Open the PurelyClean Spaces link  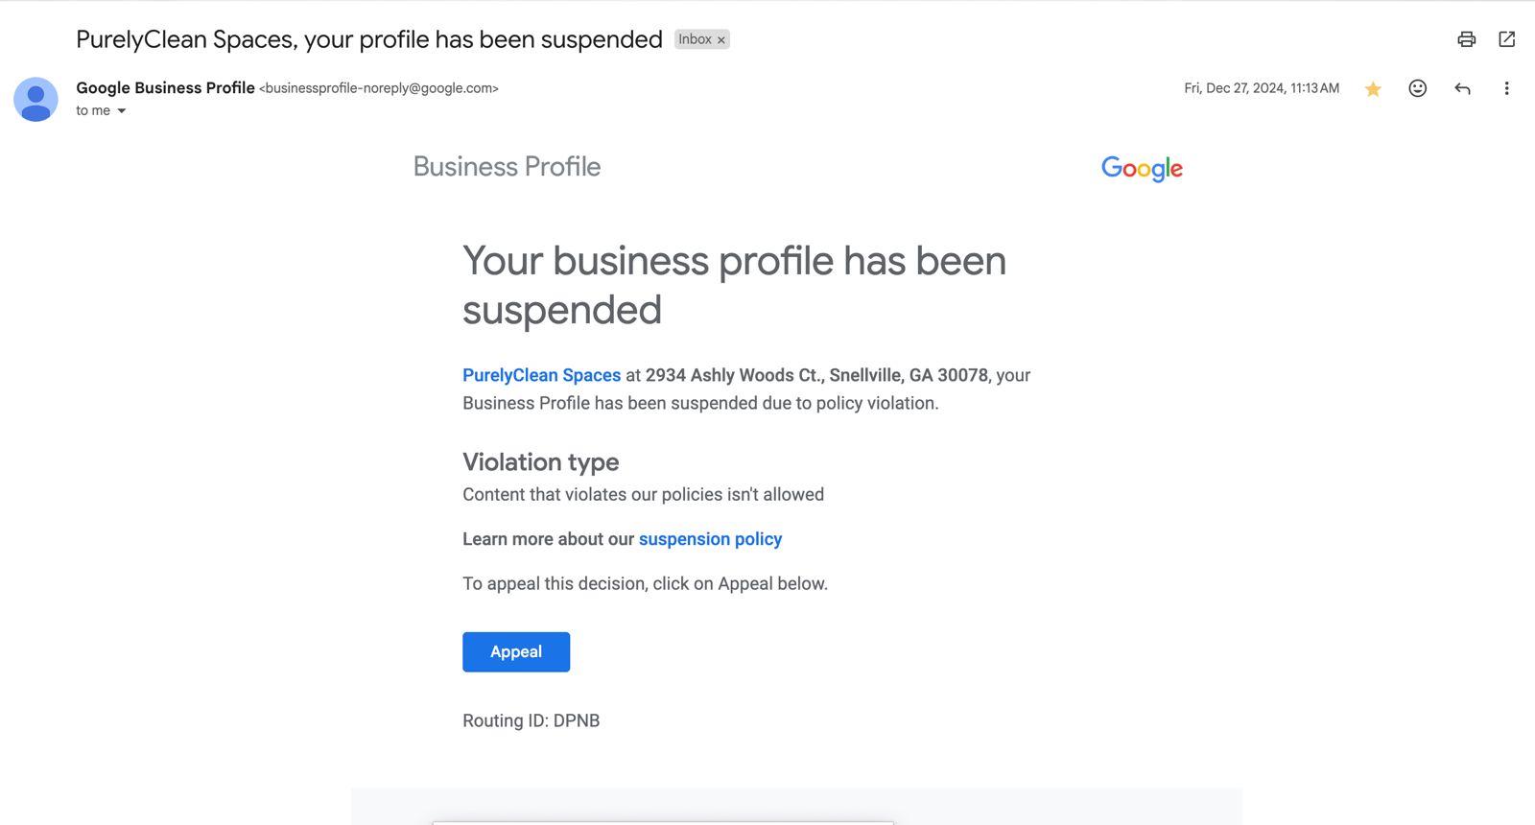point(541,375)
